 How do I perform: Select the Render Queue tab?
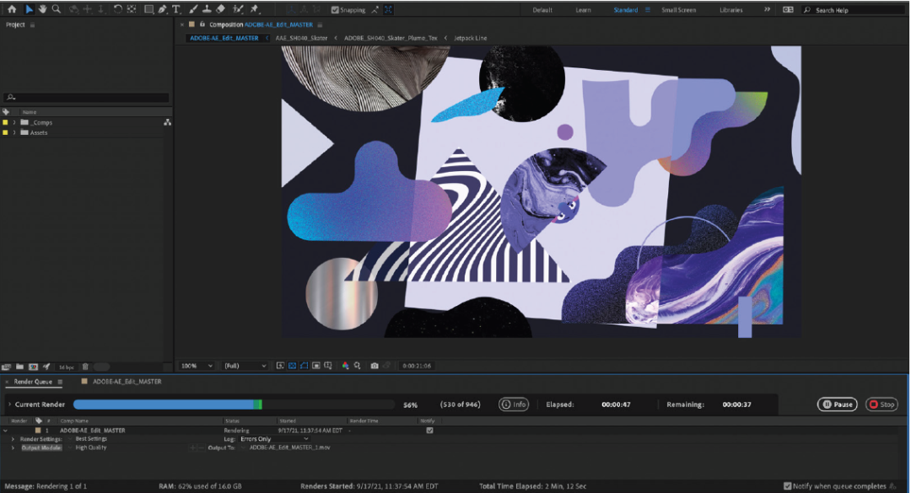[x=33, y=382]
